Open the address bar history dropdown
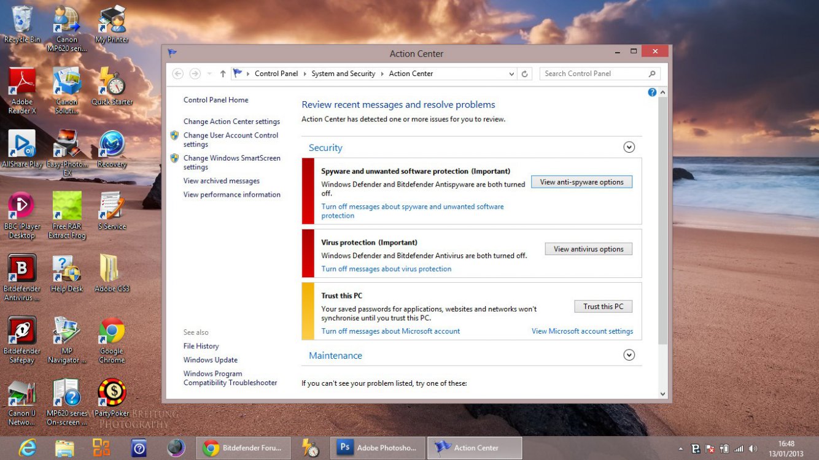819x460 pixels. click(x=512, y=74)
